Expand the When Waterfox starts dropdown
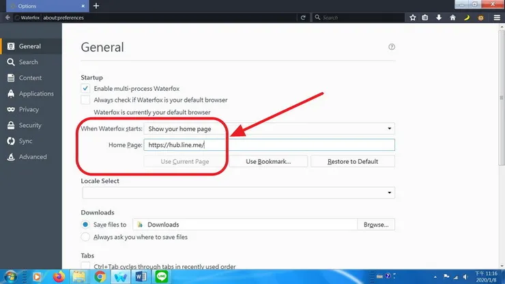 pyautogui.click(x=270, y=128)
